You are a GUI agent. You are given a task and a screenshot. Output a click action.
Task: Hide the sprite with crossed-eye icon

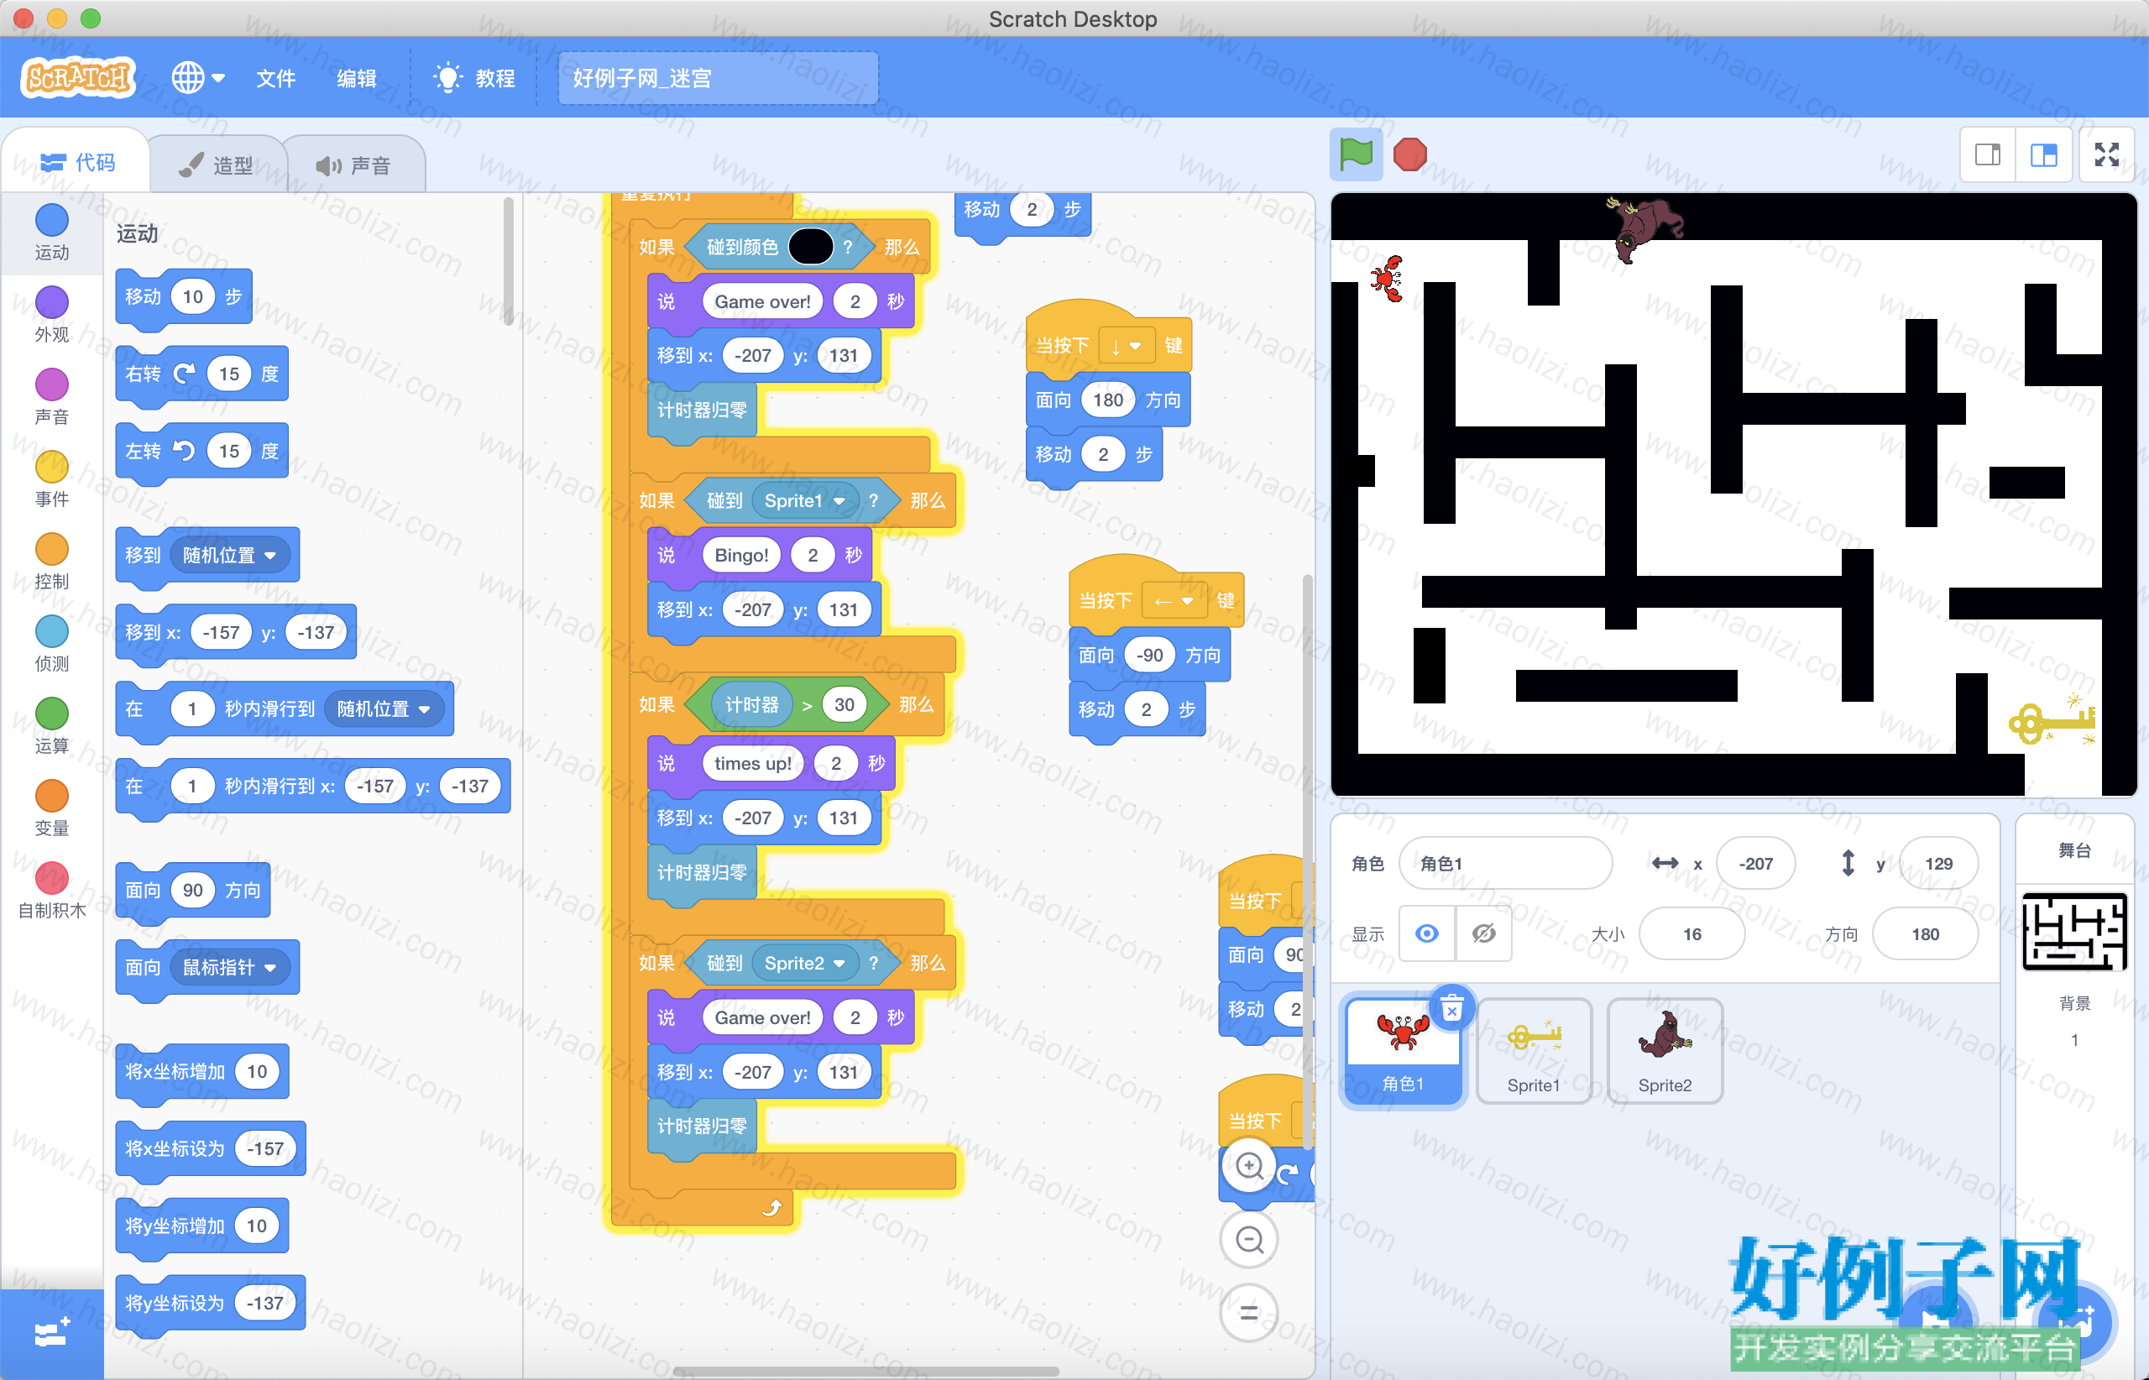point(1483,933)
